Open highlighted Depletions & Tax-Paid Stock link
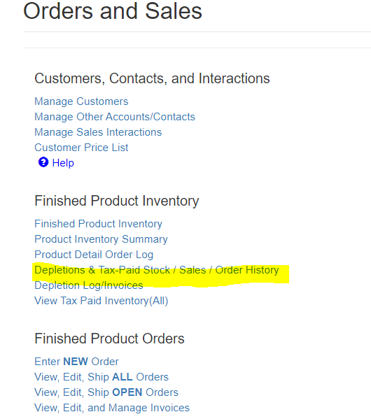 pyautogui.click(x=157, y=270)
